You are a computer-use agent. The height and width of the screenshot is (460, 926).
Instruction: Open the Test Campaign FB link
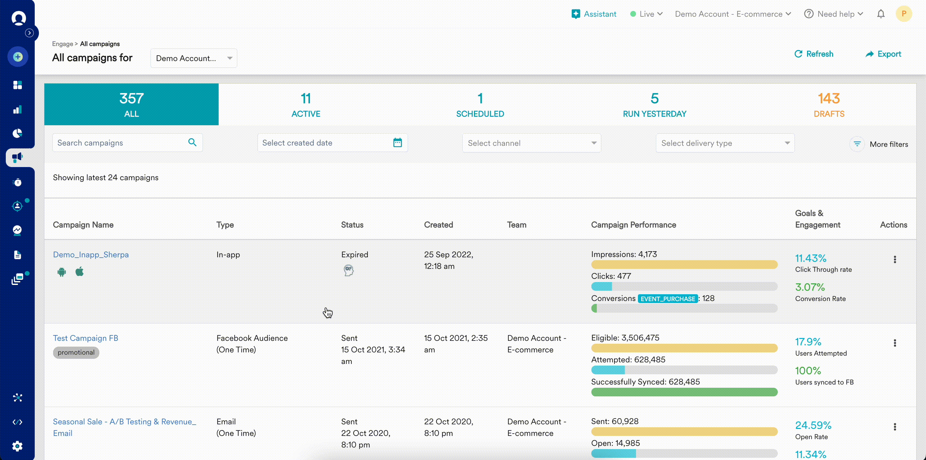tap(86, 338)
